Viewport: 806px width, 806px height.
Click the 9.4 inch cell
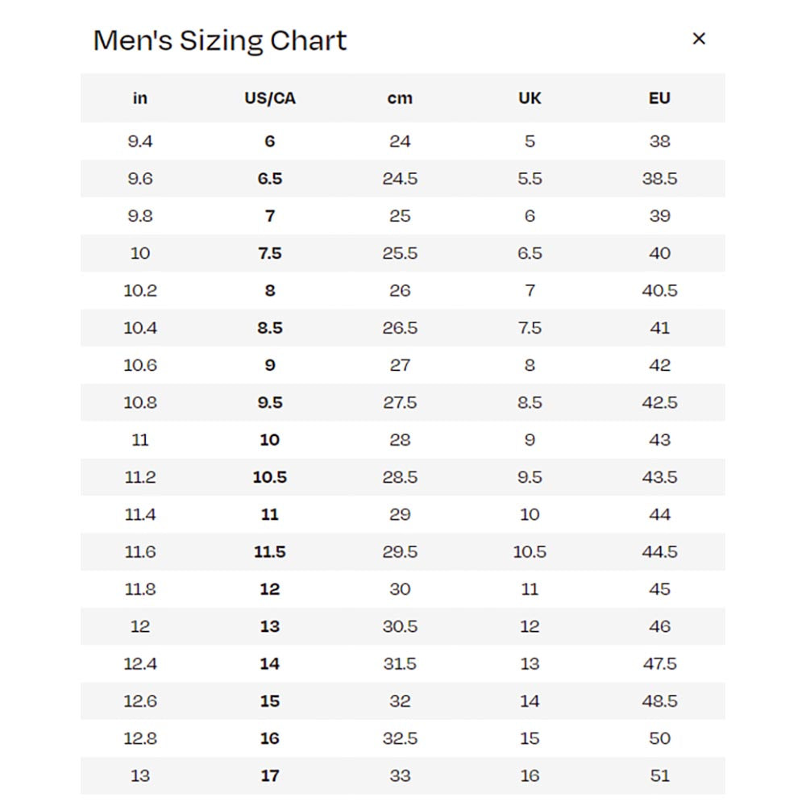point(140,141)
